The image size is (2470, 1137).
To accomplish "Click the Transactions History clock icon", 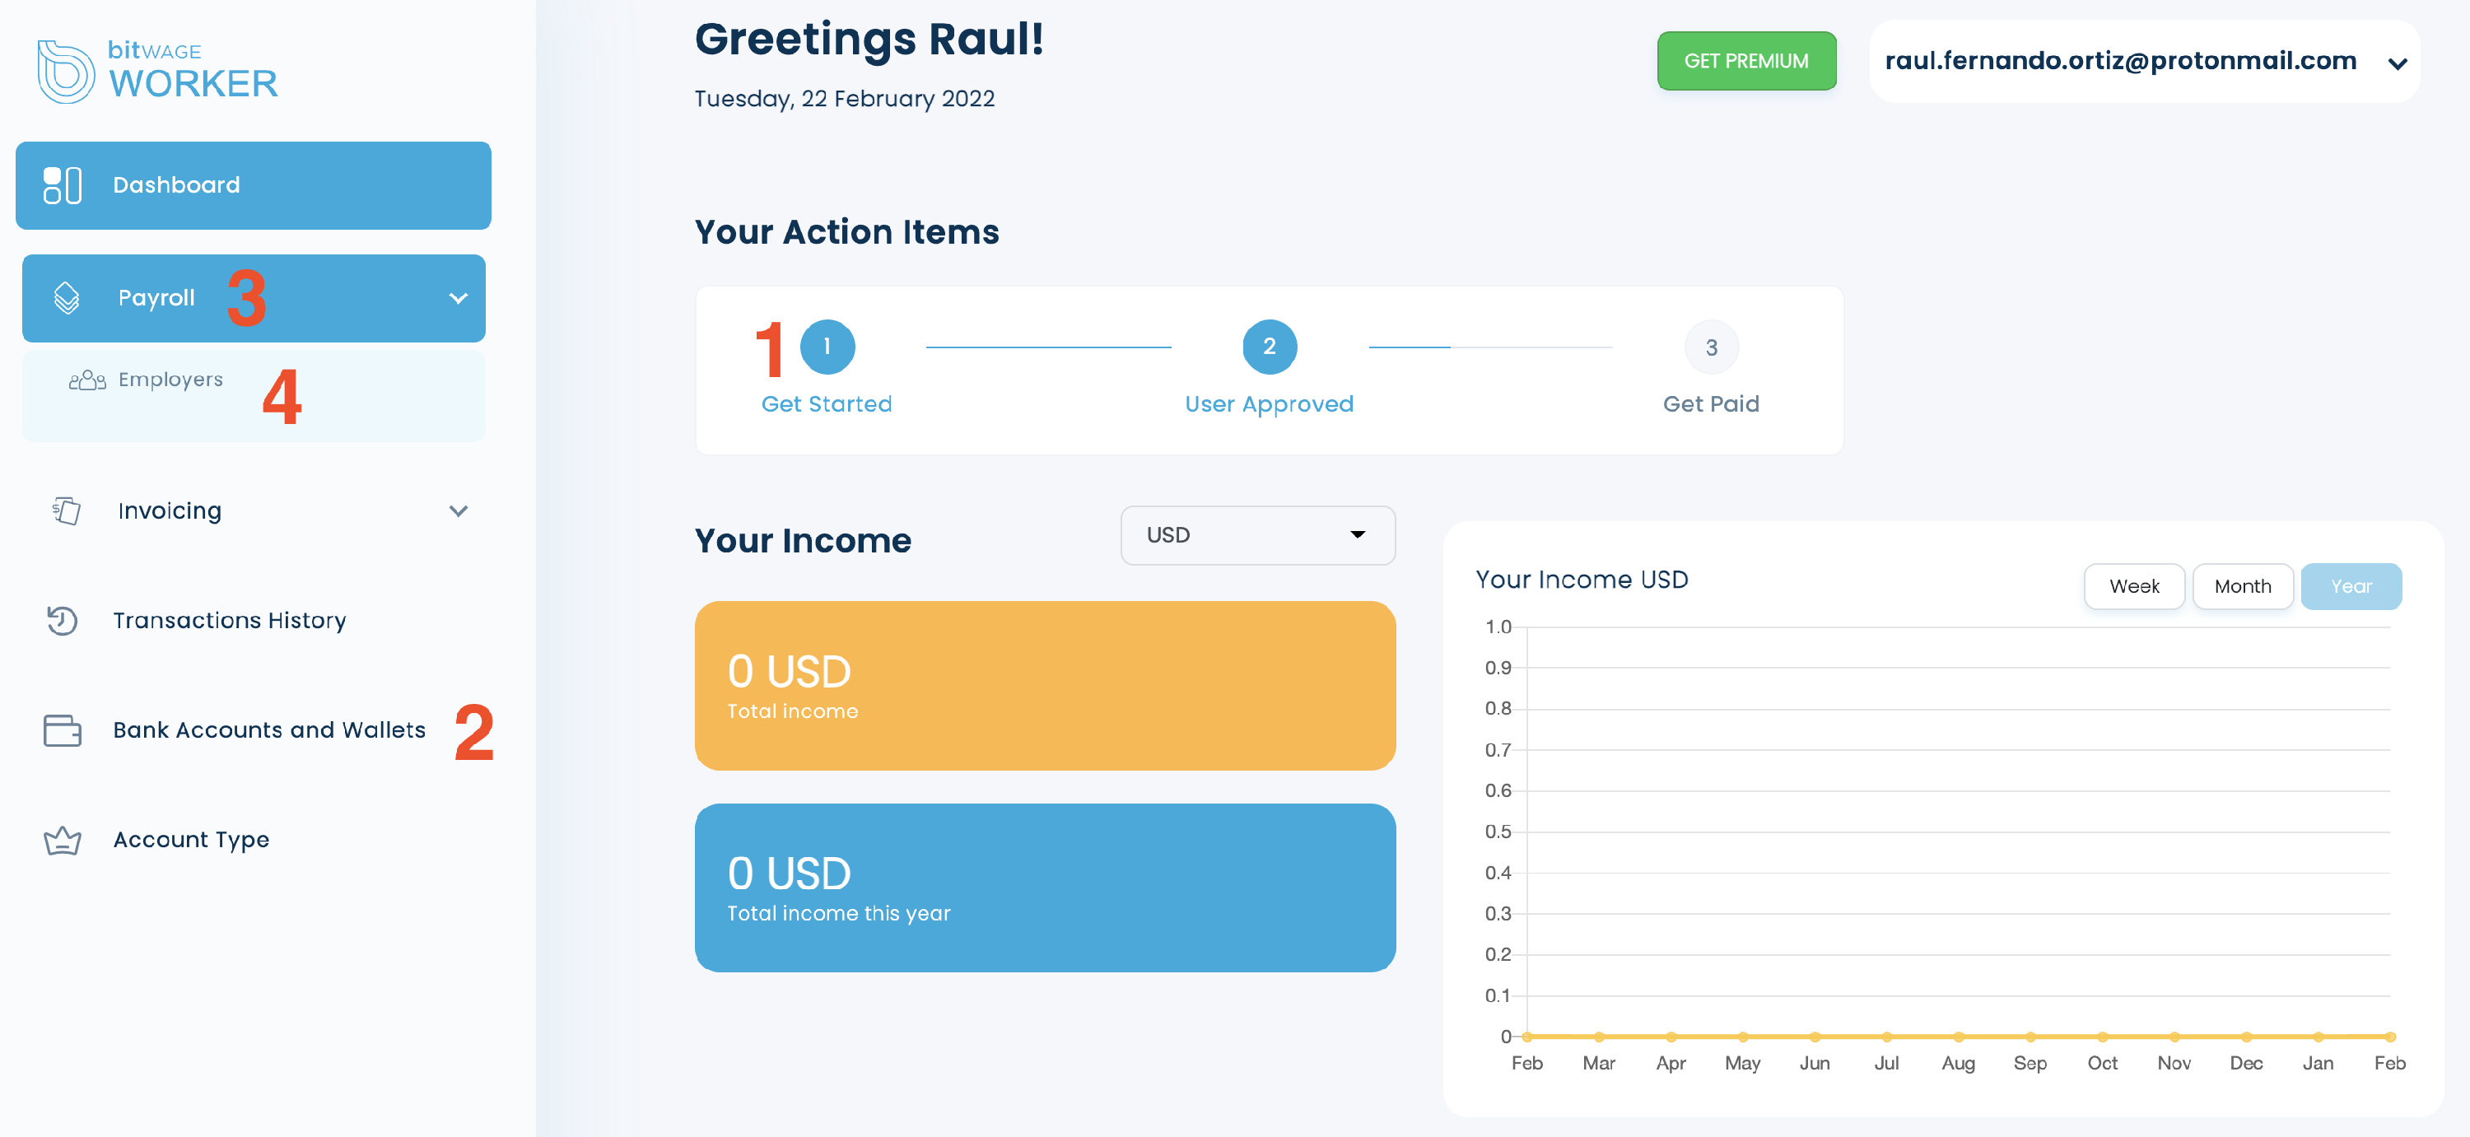I will (x=63, y=622).
